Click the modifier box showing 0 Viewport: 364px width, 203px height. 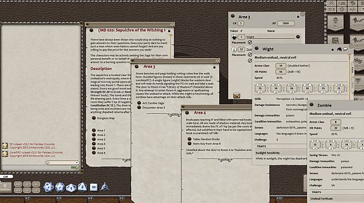[5, 187]
